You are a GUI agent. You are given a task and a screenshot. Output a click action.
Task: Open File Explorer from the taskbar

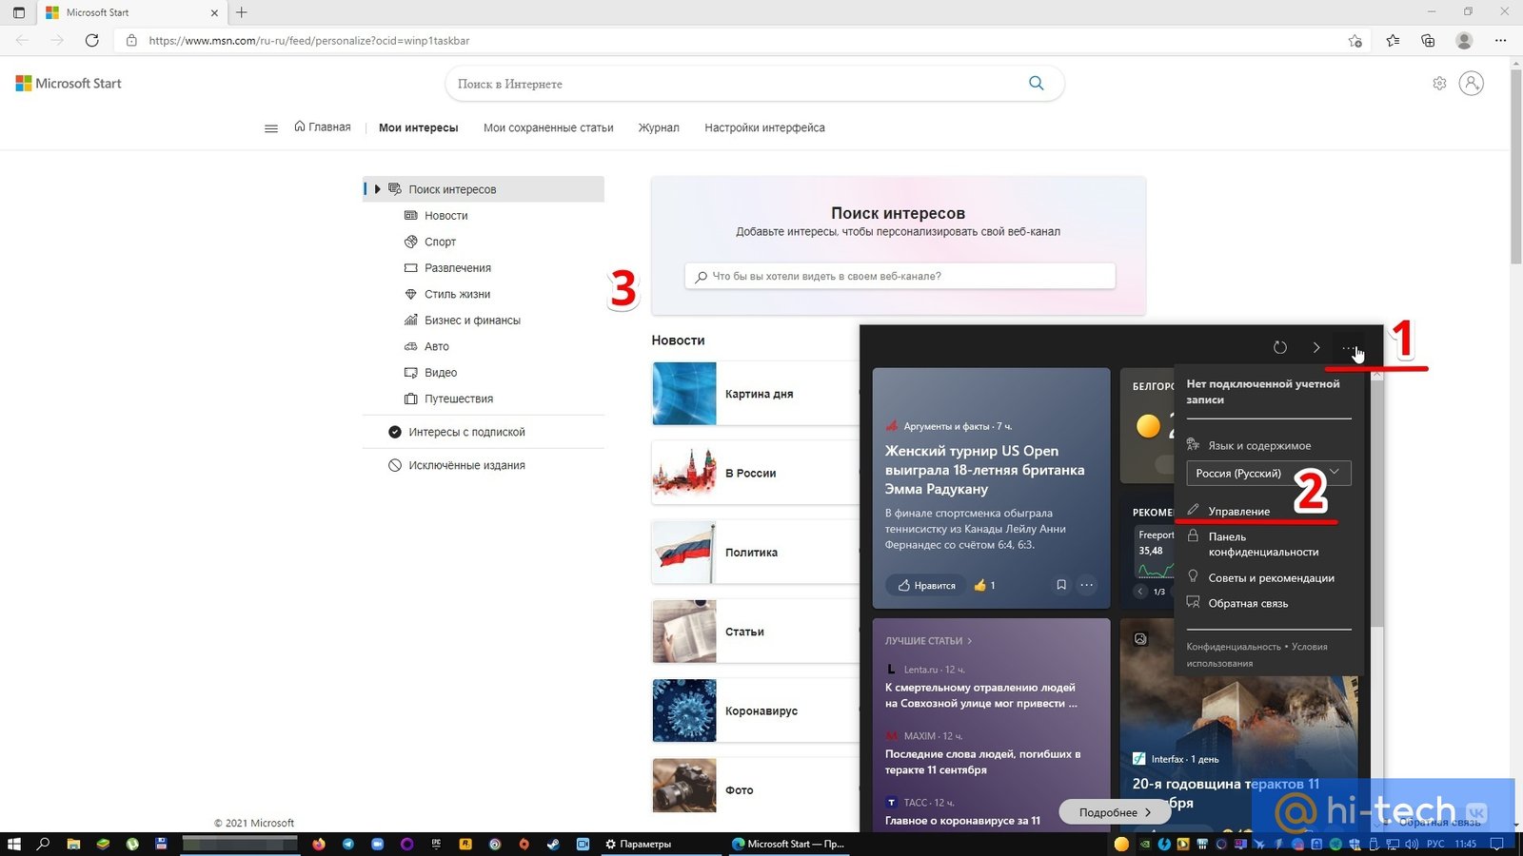pyautogui.click(x=73, y=844)
